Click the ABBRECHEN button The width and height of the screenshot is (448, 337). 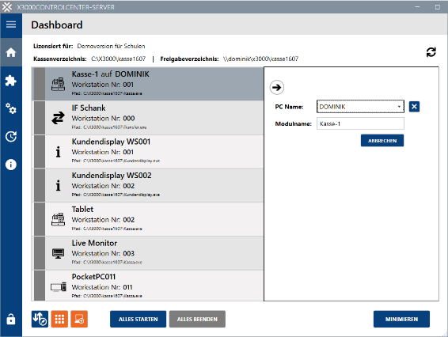pyautogui.click(x=382, y=141)
